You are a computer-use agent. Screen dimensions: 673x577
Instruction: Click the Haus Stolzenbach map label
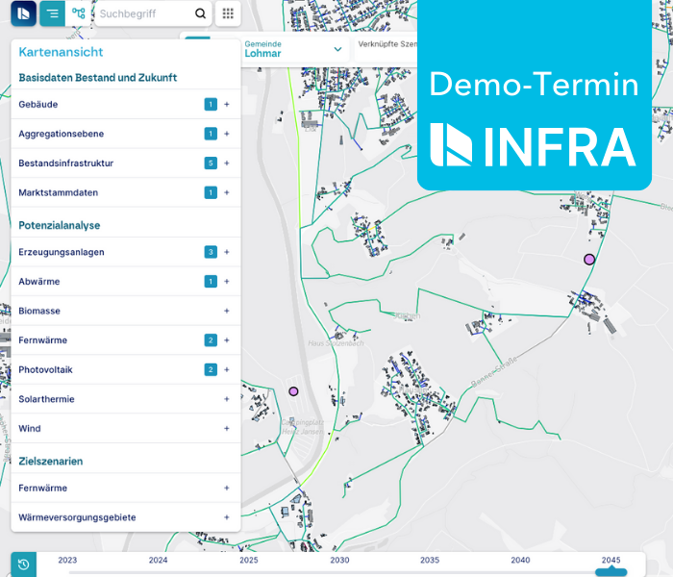pyautogui.click(x=336, y=343)
